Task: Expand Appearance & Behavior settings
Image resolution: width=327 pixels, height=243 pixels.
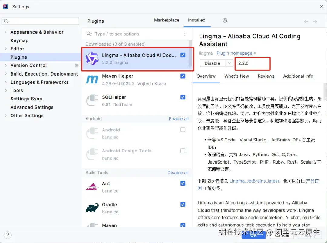Action: [6, 32]
